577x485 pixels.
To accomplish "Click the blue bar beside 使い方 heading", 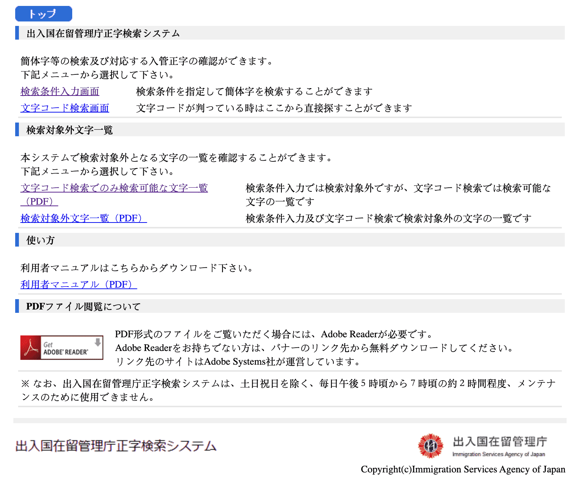I will 17,240.
